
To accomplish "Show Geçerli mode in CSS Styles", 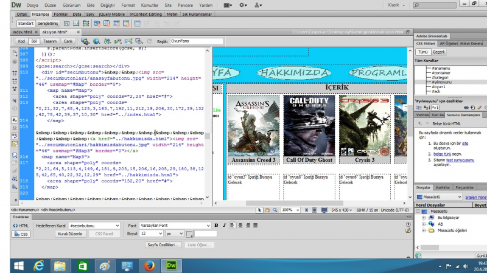I will [x=438, y=52].
